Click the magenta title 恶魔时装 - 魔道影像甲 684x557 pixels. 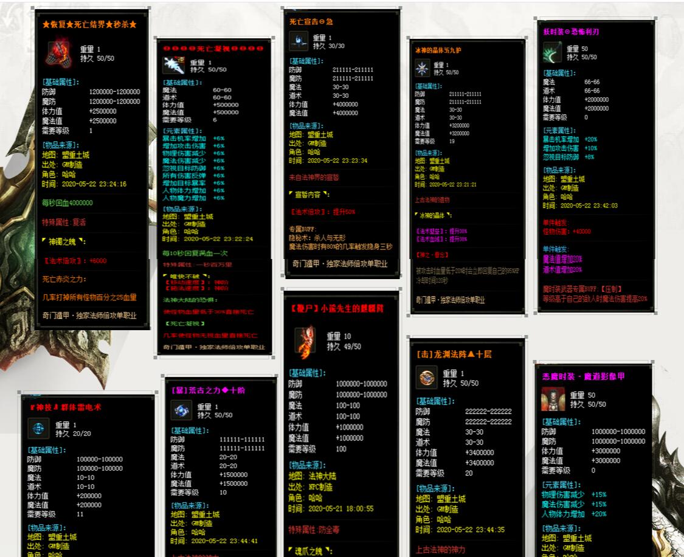583,376
